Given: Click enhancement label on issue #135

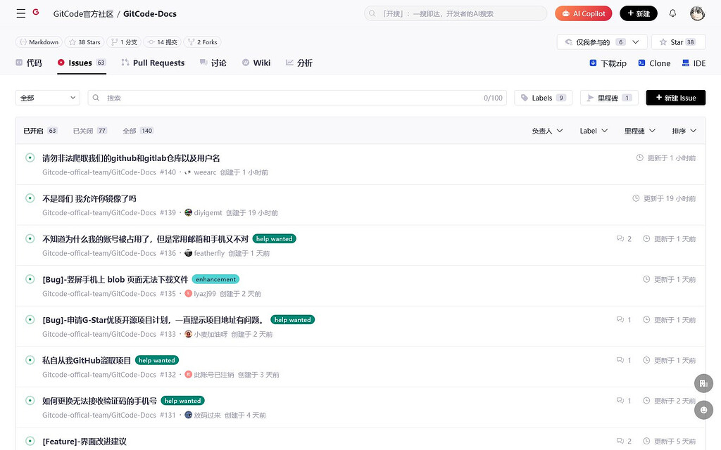Looking at the screenshot, I should (x=215, y=279).
